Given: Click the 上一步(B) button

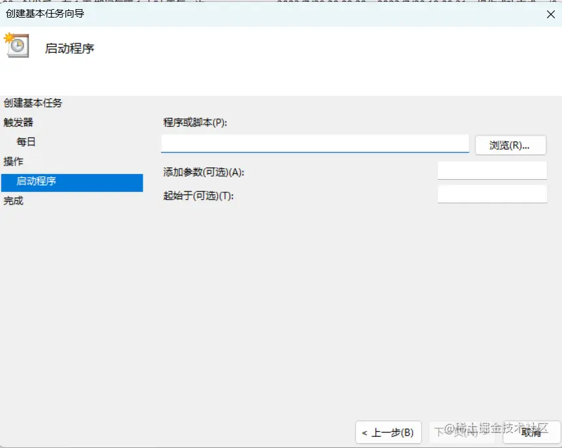Looking at the screenshot, I should coord(389,432).
